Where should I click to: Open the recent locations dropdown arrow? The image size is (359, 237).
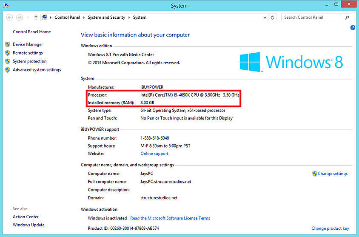[x=28, y=17]
